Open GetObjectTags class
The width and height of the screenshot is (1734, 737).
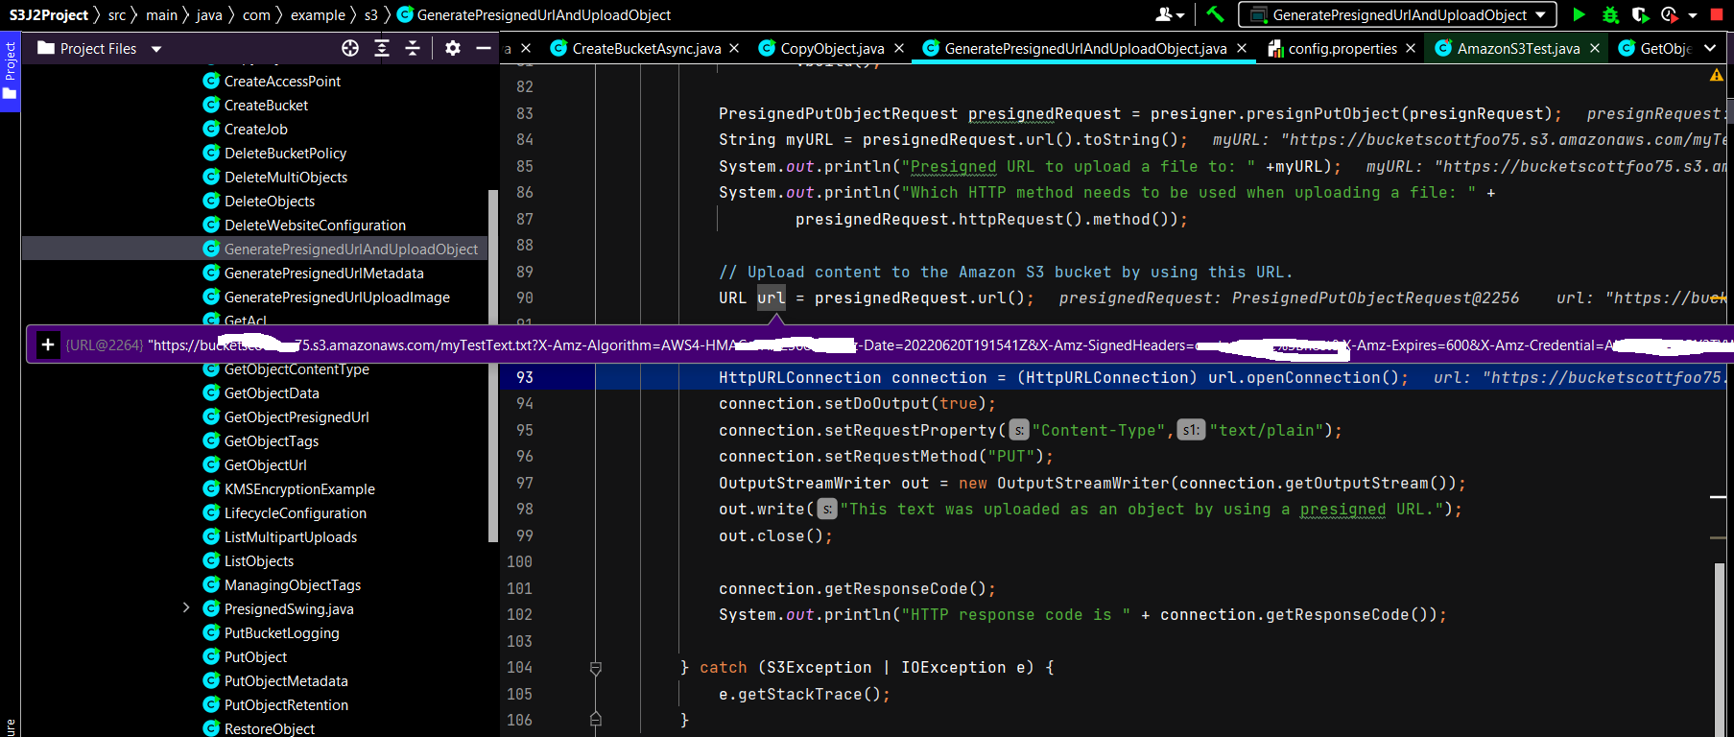pyautogui.click(x=272, y=441)
